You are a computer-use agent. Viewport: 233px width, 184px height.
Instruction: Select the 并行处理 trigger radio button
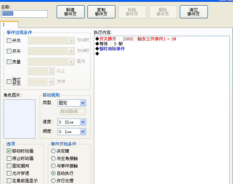click(x=53, y=180)
